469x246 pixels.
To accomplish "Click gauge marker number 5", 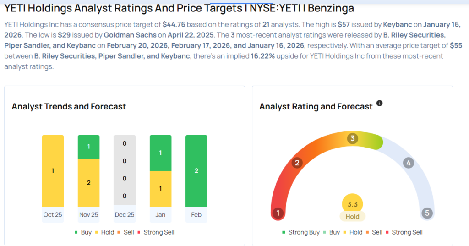I will (x=427, y=213).
